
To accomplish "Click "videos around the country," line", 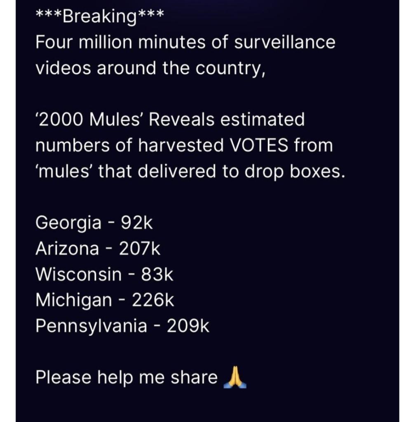I will pos(150,68).
